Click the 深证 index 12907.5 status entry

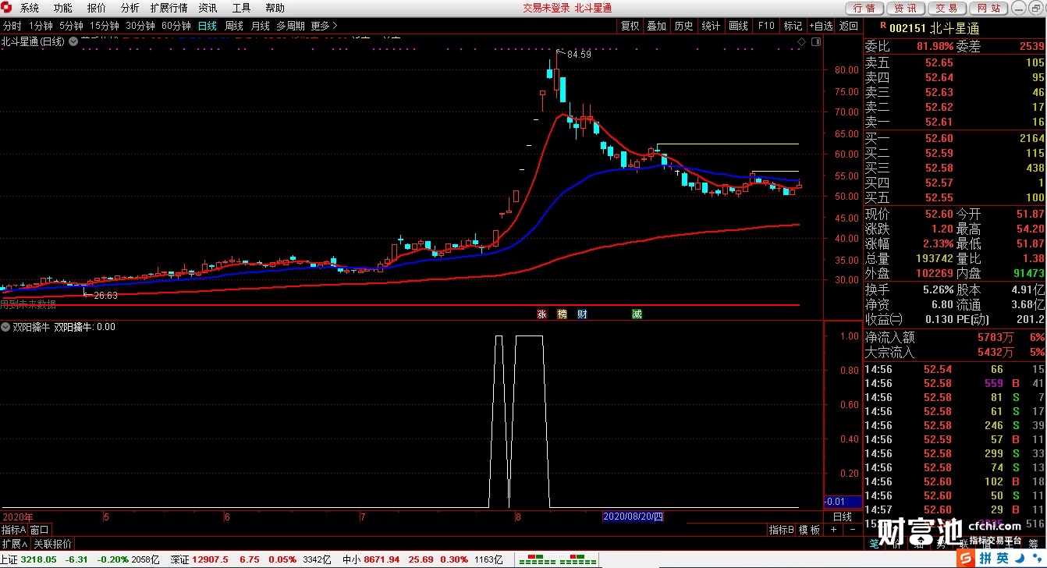(x=251, y=559)
